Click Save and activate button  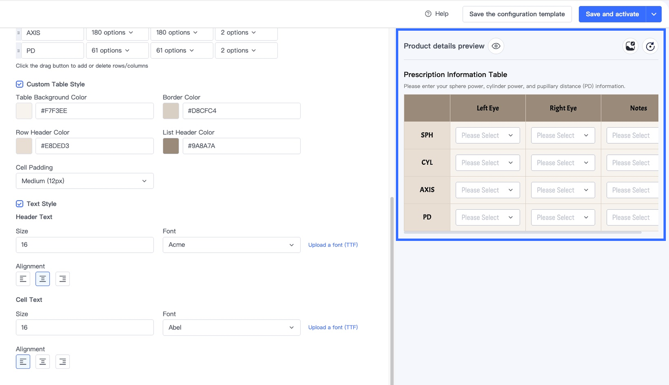(x=612, y=14)
